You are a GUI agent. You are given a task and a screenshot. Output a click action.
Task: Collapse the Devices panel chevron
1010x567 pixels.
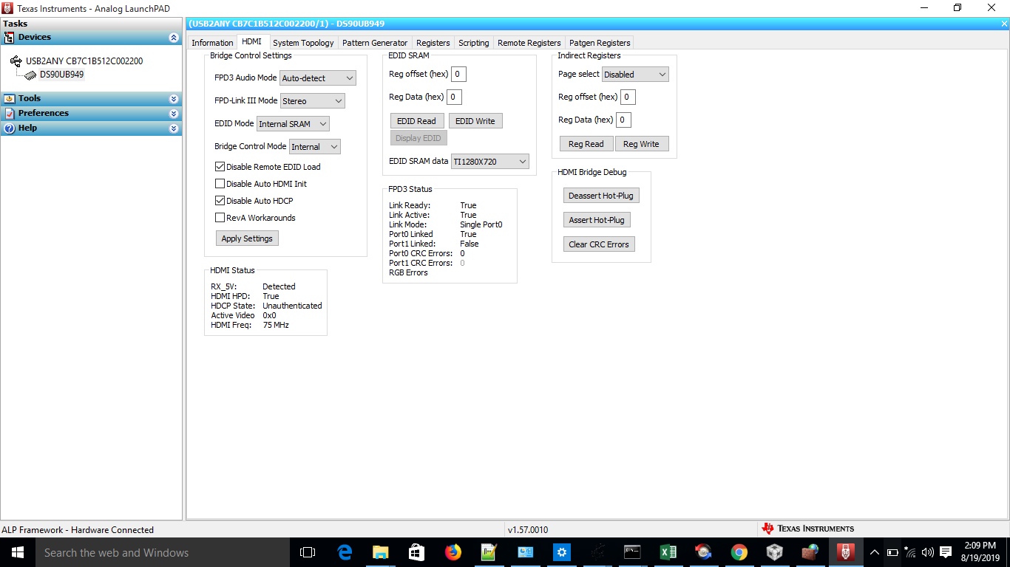point(174,37)
